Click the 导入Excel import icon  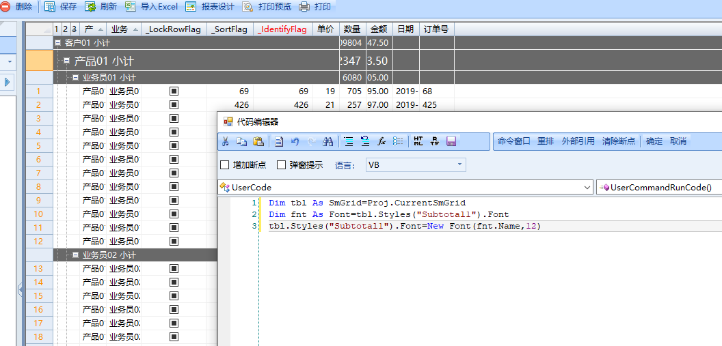[131, 6]
